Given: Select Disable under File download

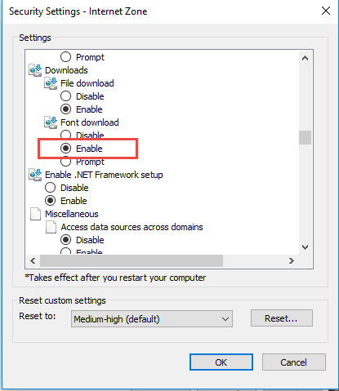Looking at the screenshot, I should (65, 96).
